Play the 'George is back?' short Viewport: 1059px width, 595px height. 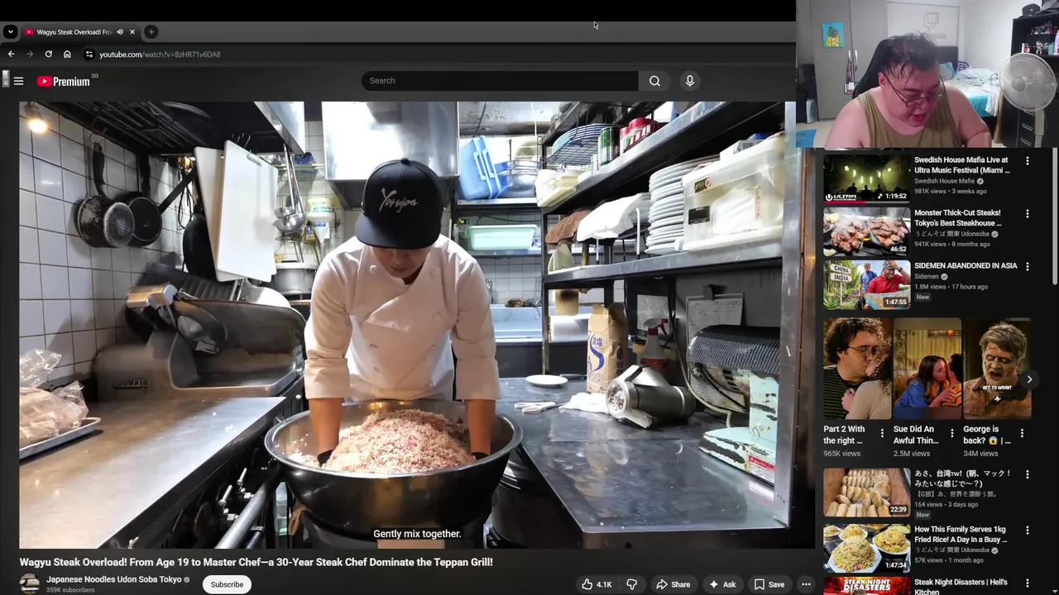[x=997, y=369]
